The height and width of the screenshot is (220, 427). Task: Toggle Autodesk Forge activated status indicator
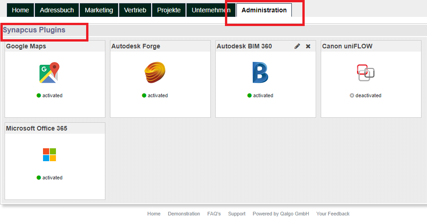(155, 96)
